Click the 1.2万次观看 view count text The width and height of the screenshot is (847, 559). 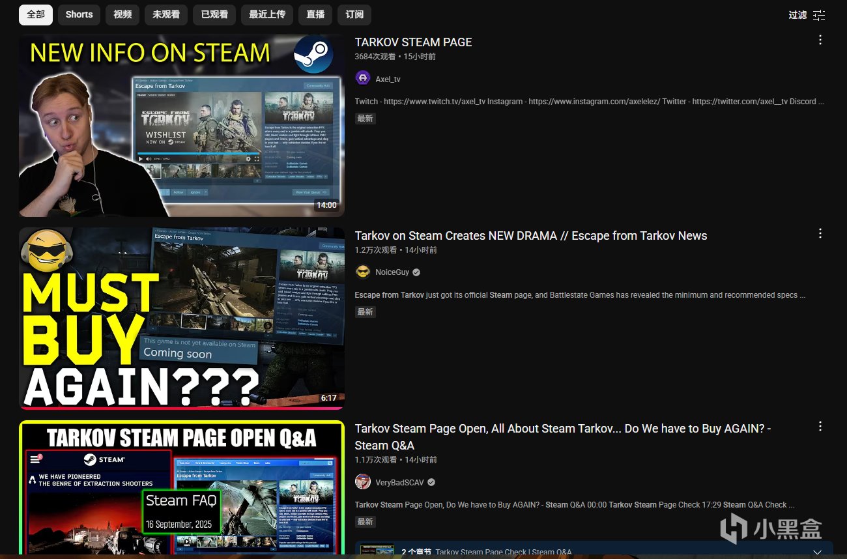(x=375, y=250)
